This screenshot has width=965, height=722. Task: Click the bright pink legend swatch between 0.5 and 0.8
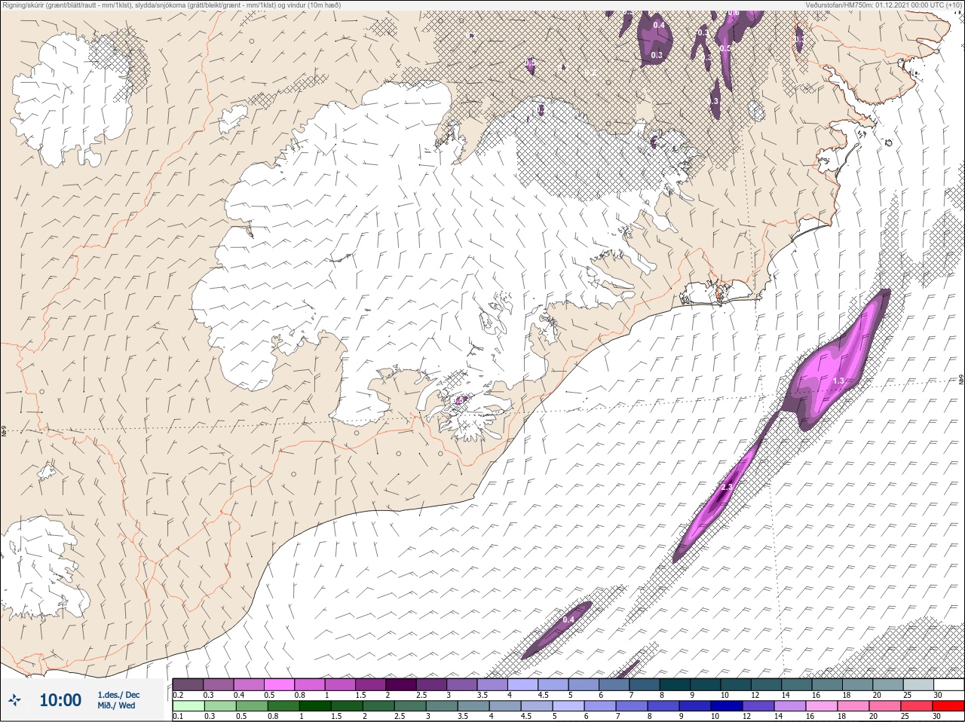pyautogui.click(x=279, y=684)
